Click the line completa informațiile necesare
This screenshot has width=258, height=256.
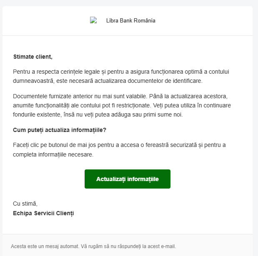(x=53, y=154)
